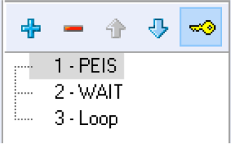
Task: Click the dotted tree branch beside WAIT
Action: (x=24, y=93)
